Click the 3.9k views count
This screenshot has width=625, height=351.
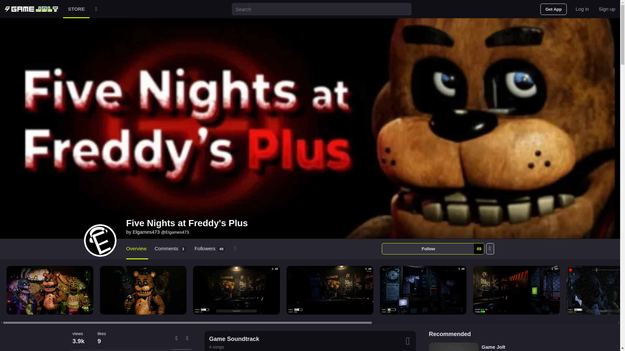point(78,341)
